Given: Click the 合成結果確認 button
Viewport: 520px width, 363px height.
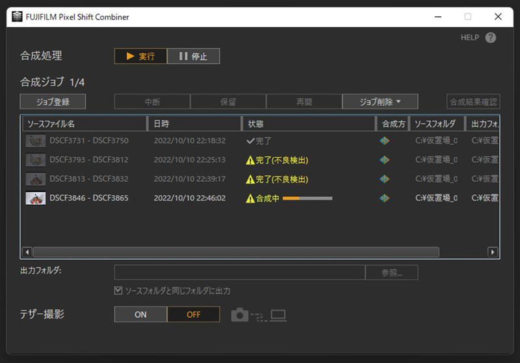Looking at the screenshot, I should click(x=473, y=102).
